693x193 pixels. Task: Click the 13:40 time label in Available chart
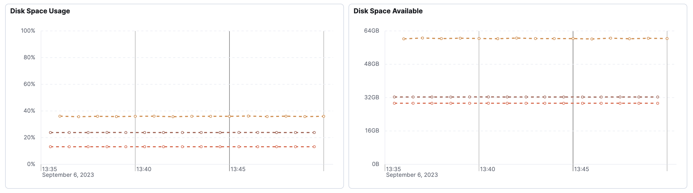click(x=487, y=169)
